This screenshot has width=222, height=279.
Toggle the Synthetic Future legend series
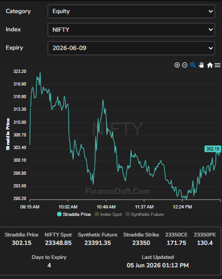coord(144,214)
